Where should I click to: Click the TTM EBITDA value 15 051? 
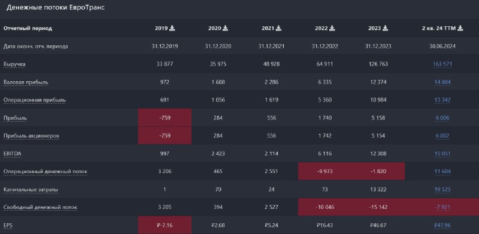pos(442,153)
